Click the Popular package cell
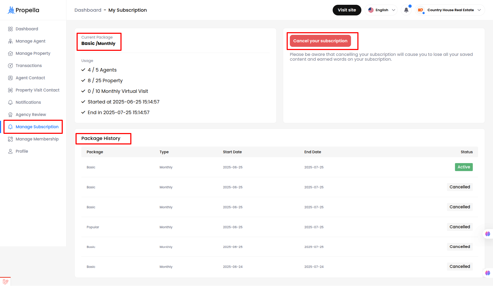 pos(93,227)
